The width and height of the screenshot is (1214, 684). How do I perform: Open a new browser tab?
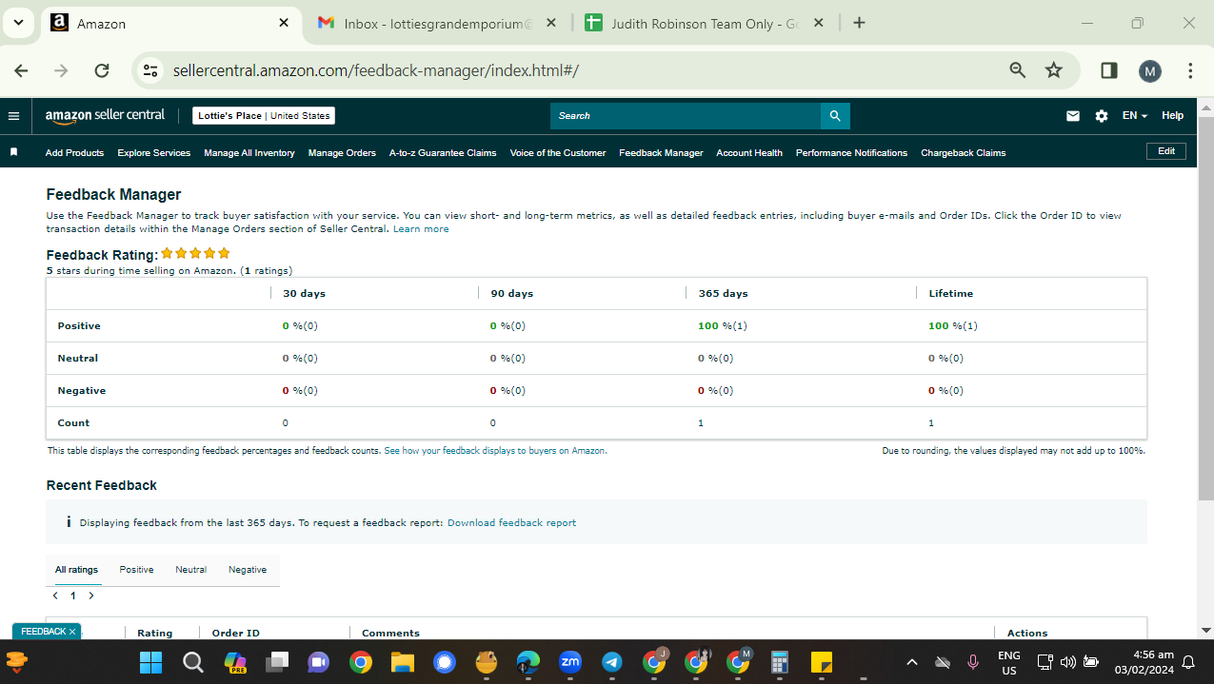click(x=859, y=23)
